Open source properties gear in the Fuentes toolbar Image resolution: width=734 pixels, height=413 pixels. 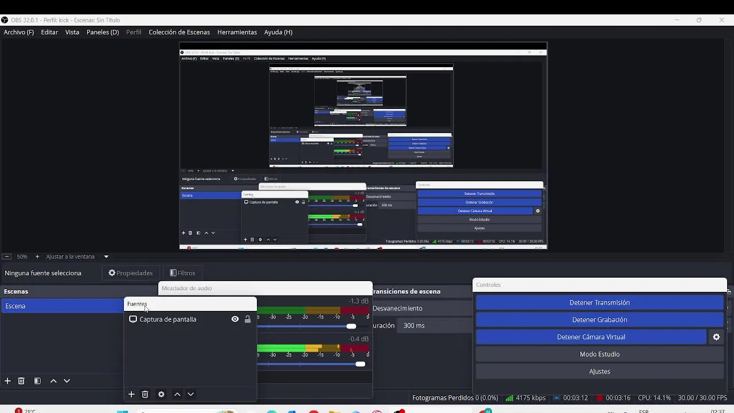point(161,394)
